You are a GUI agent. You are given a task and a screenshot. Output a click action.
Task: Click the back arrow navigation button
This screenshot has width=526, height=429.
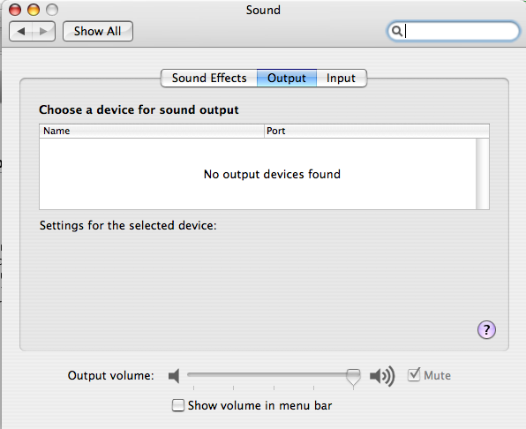pyautogui.click(x=21, y=32)
